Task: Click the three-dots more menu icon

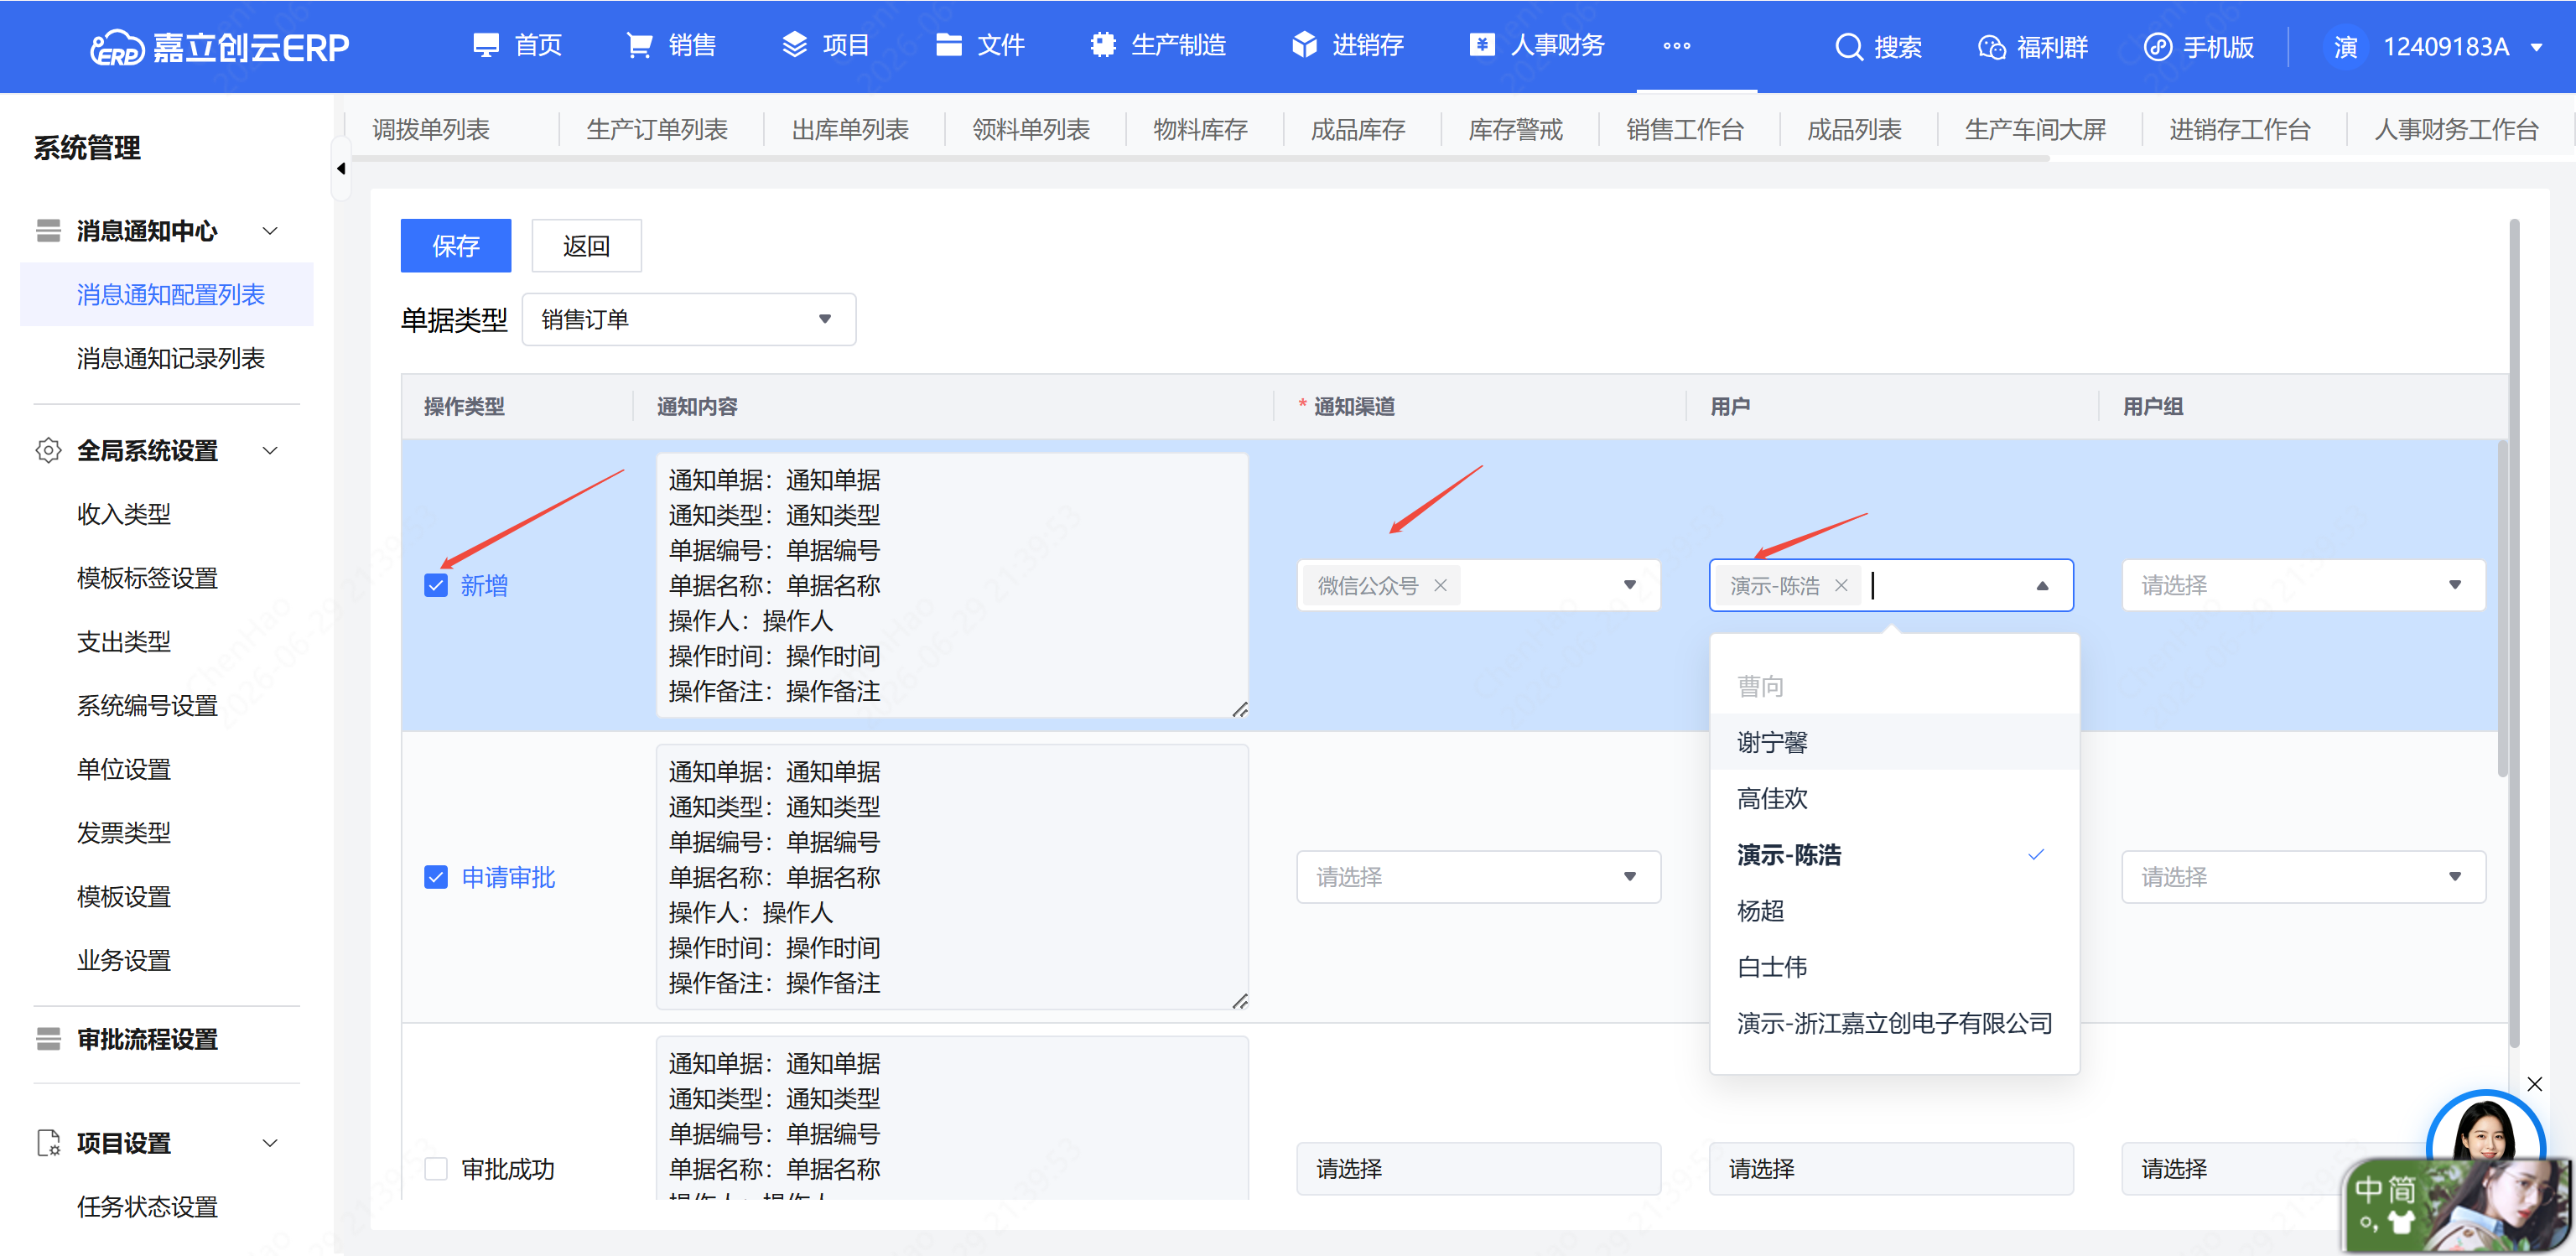Action: pos(1677,46)
